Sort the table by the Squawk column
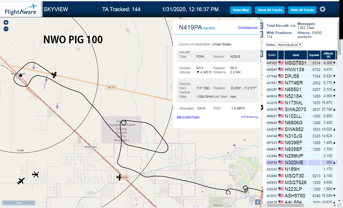343x208 pixels. [x=314, y=55]
